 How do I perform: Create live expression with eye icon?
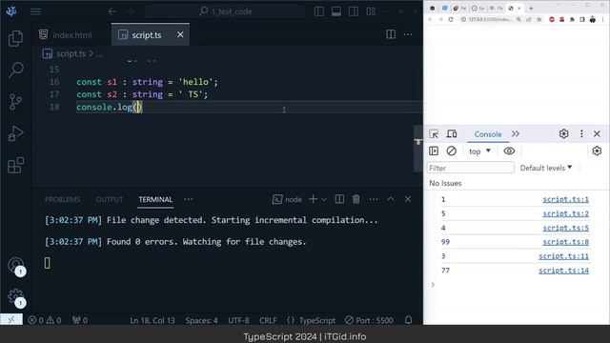click(509, 151)
